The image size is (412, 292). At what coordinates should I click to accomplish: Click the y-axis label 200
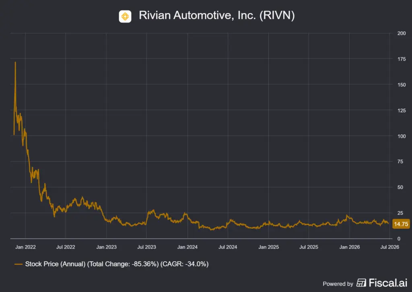(402, 33)
